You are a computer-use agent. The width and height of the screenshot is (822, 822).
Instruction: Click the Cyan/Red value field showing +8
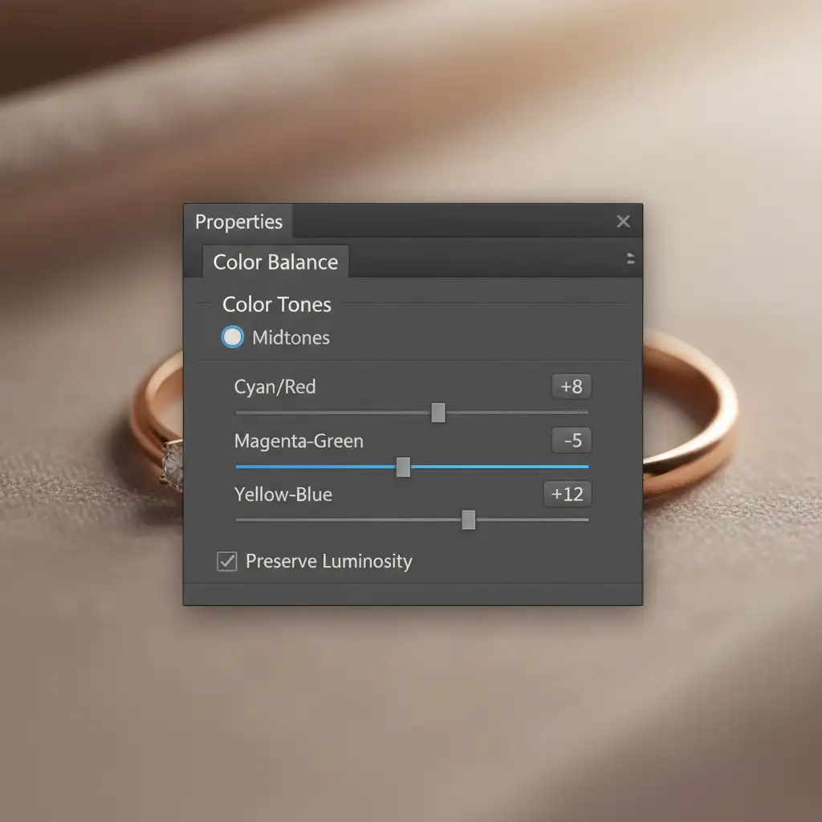pyautogui.click(x=571, y=387)
